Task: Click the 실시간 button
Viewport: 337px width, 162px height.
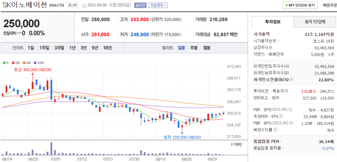Action: 140,5
